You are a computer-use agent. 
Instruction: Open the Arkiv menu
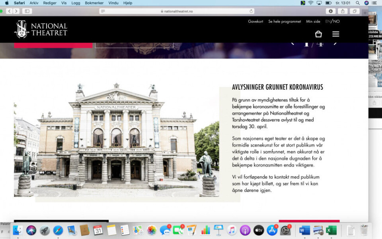click(34, 3)
